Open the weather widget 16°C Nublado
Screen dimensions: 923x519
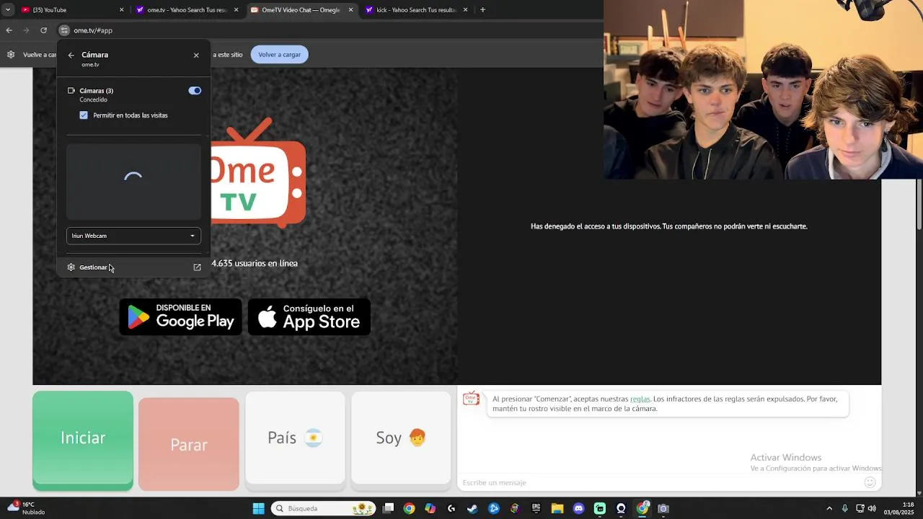point(27,508)
